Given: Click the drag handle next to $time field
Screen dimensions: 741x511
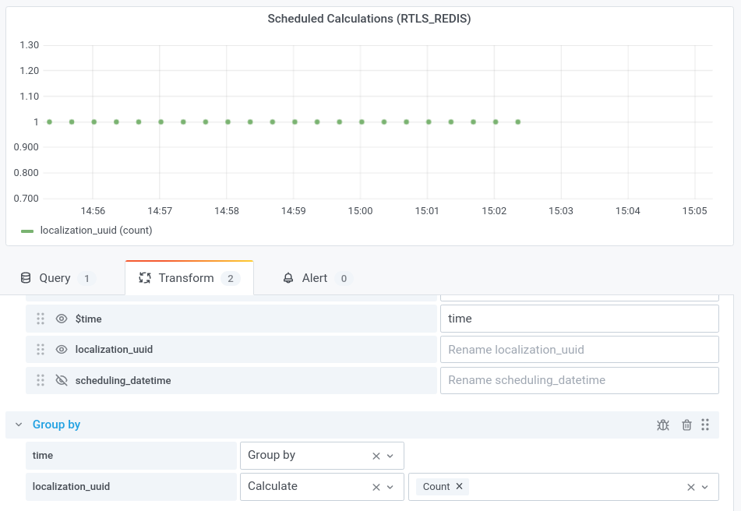Looking at the screenshot, I should (x=41, y=319).
